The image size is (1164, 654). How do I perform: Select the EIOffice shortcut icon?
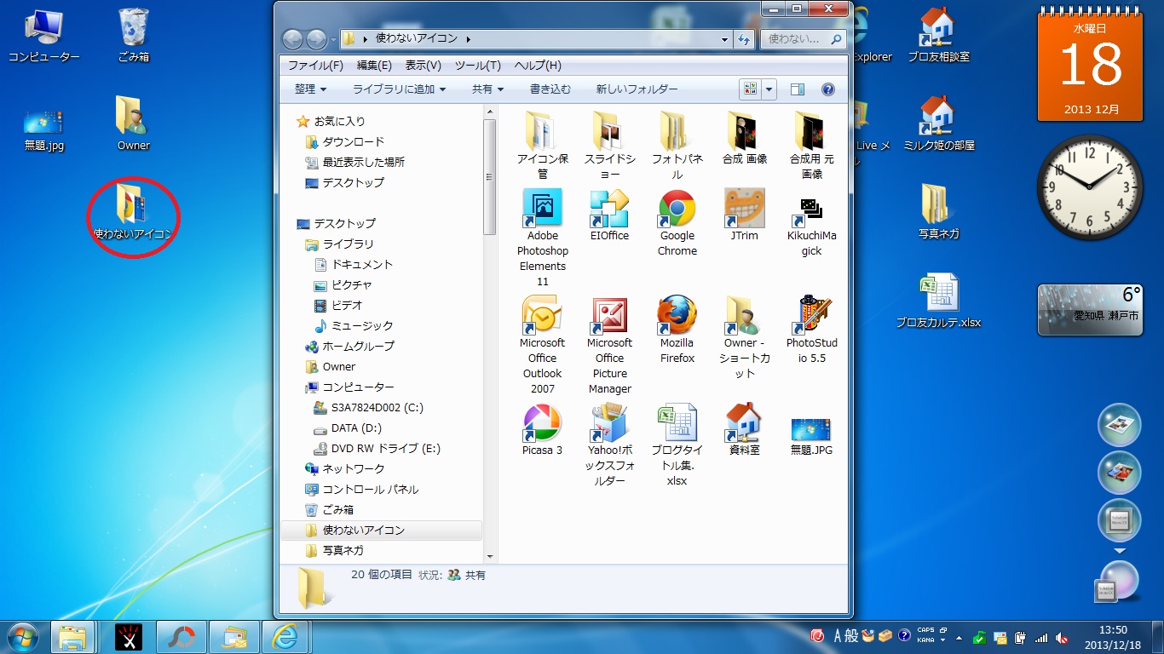pos(609,215)
